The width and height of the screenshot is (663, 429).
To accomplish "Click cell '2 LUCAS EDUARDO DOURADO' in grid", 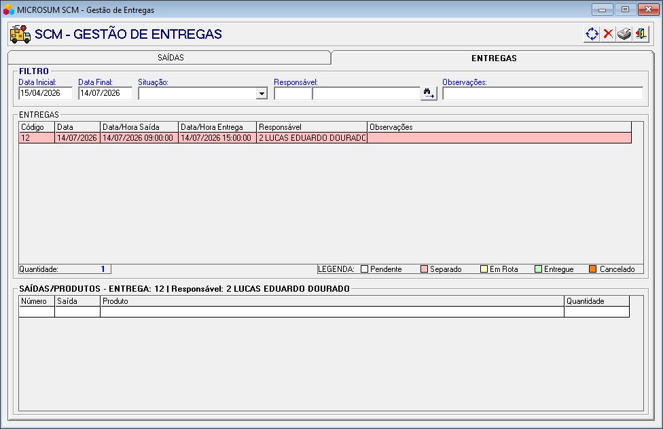I will pos(312,138).
